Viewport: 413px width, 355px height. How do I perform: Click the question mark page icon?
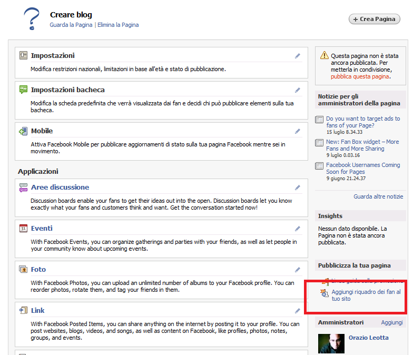pos(32,18)
